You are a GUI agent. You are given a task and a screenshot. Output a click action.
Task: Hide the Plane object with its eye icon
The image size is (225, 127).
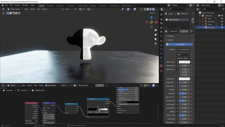pyautogui.click(x=222, y=24)
